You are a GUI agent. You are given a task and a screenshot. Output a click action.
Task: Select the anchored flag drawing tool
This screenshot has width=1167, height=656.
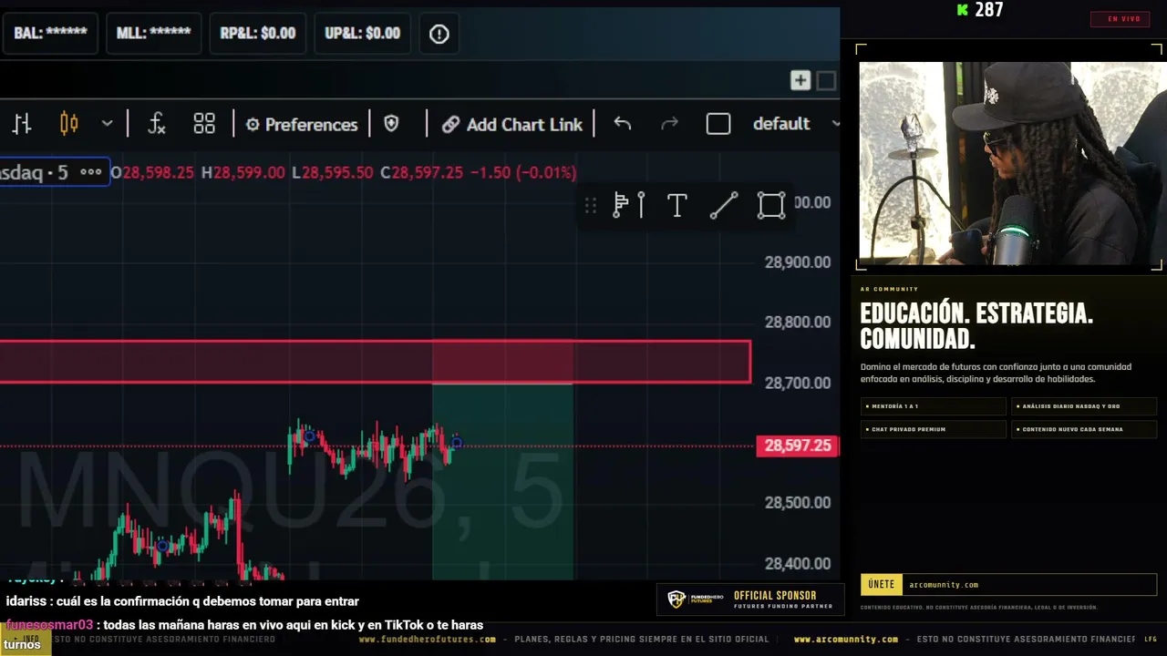tap(629, 206)
